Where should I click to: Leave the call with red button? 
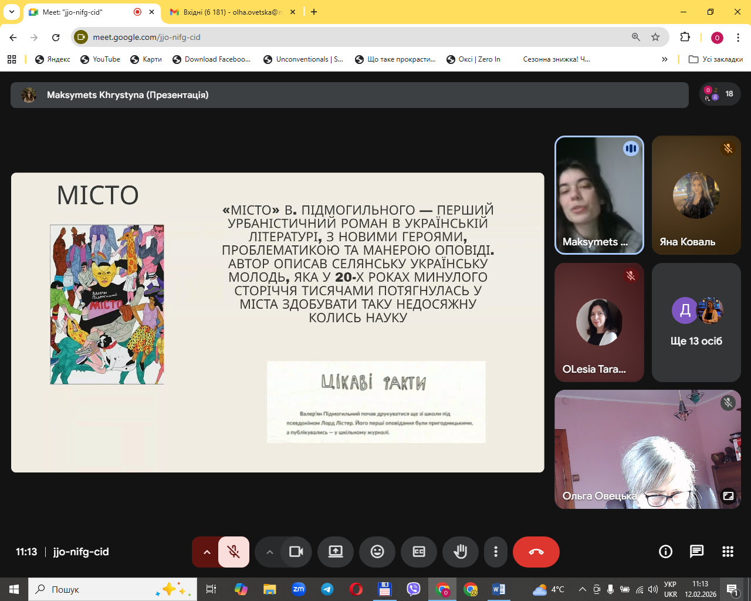pos(536,552)
